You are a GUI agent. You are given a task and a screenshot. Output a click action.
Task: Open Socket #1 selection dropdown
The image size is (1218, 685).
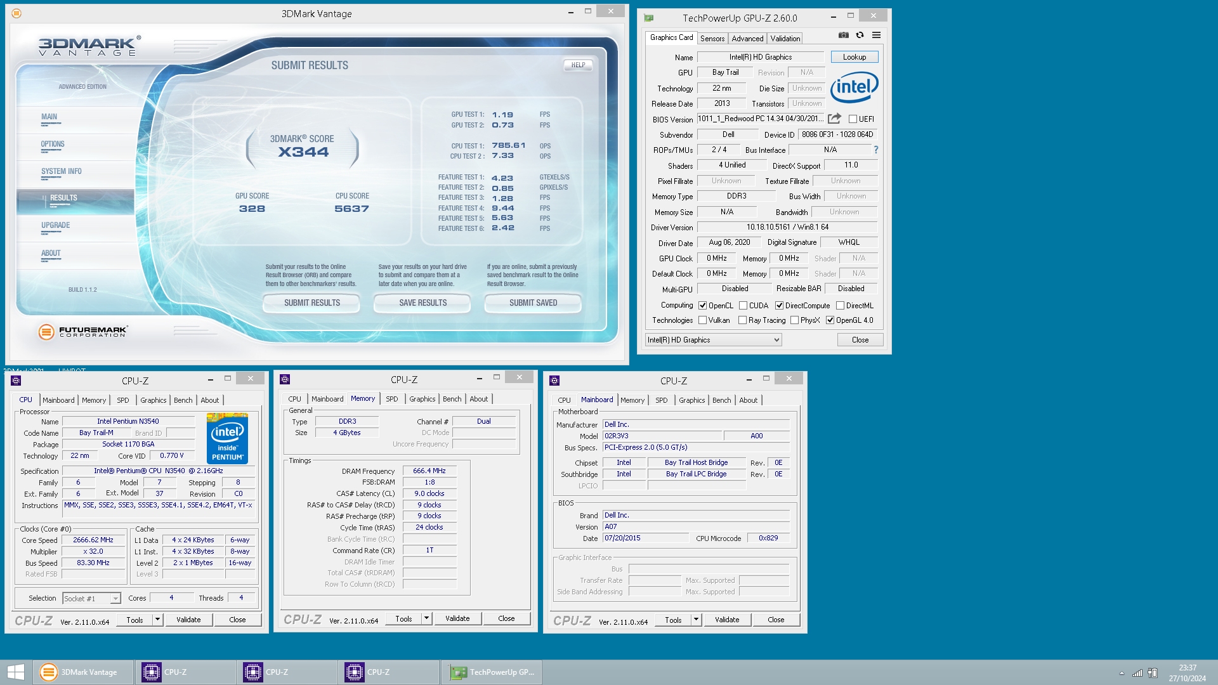[92, 598]
